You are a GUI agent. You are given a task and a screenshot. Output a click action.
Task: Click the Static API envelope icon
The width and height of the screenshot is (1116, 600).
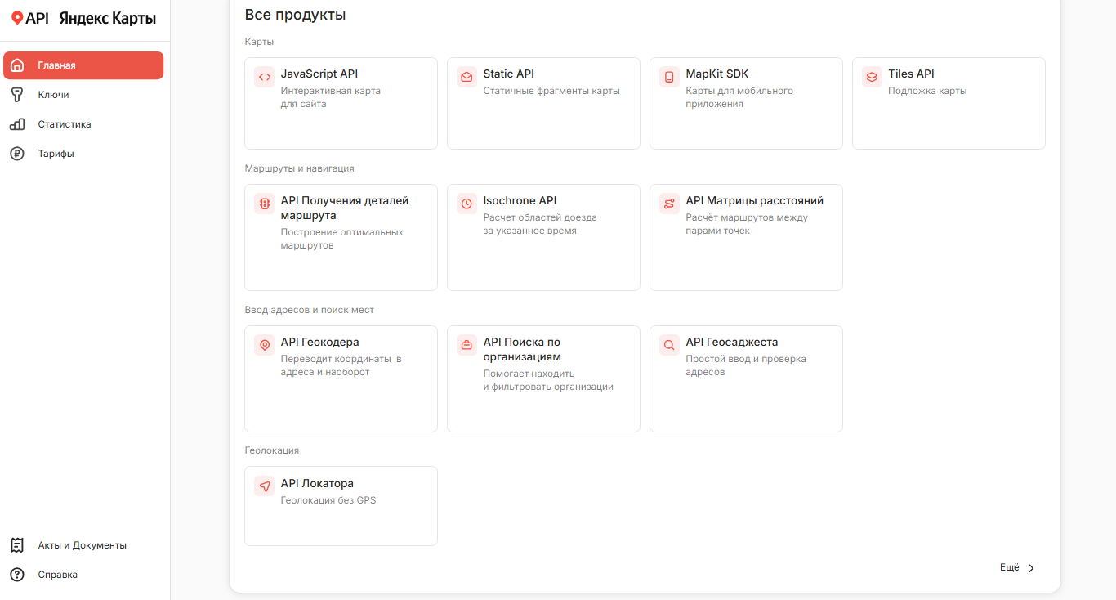point(466,78)
